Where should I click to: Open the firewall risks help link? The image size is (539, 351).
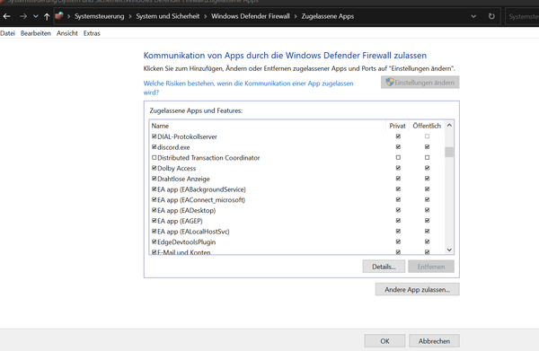click(x=248, y=88)
